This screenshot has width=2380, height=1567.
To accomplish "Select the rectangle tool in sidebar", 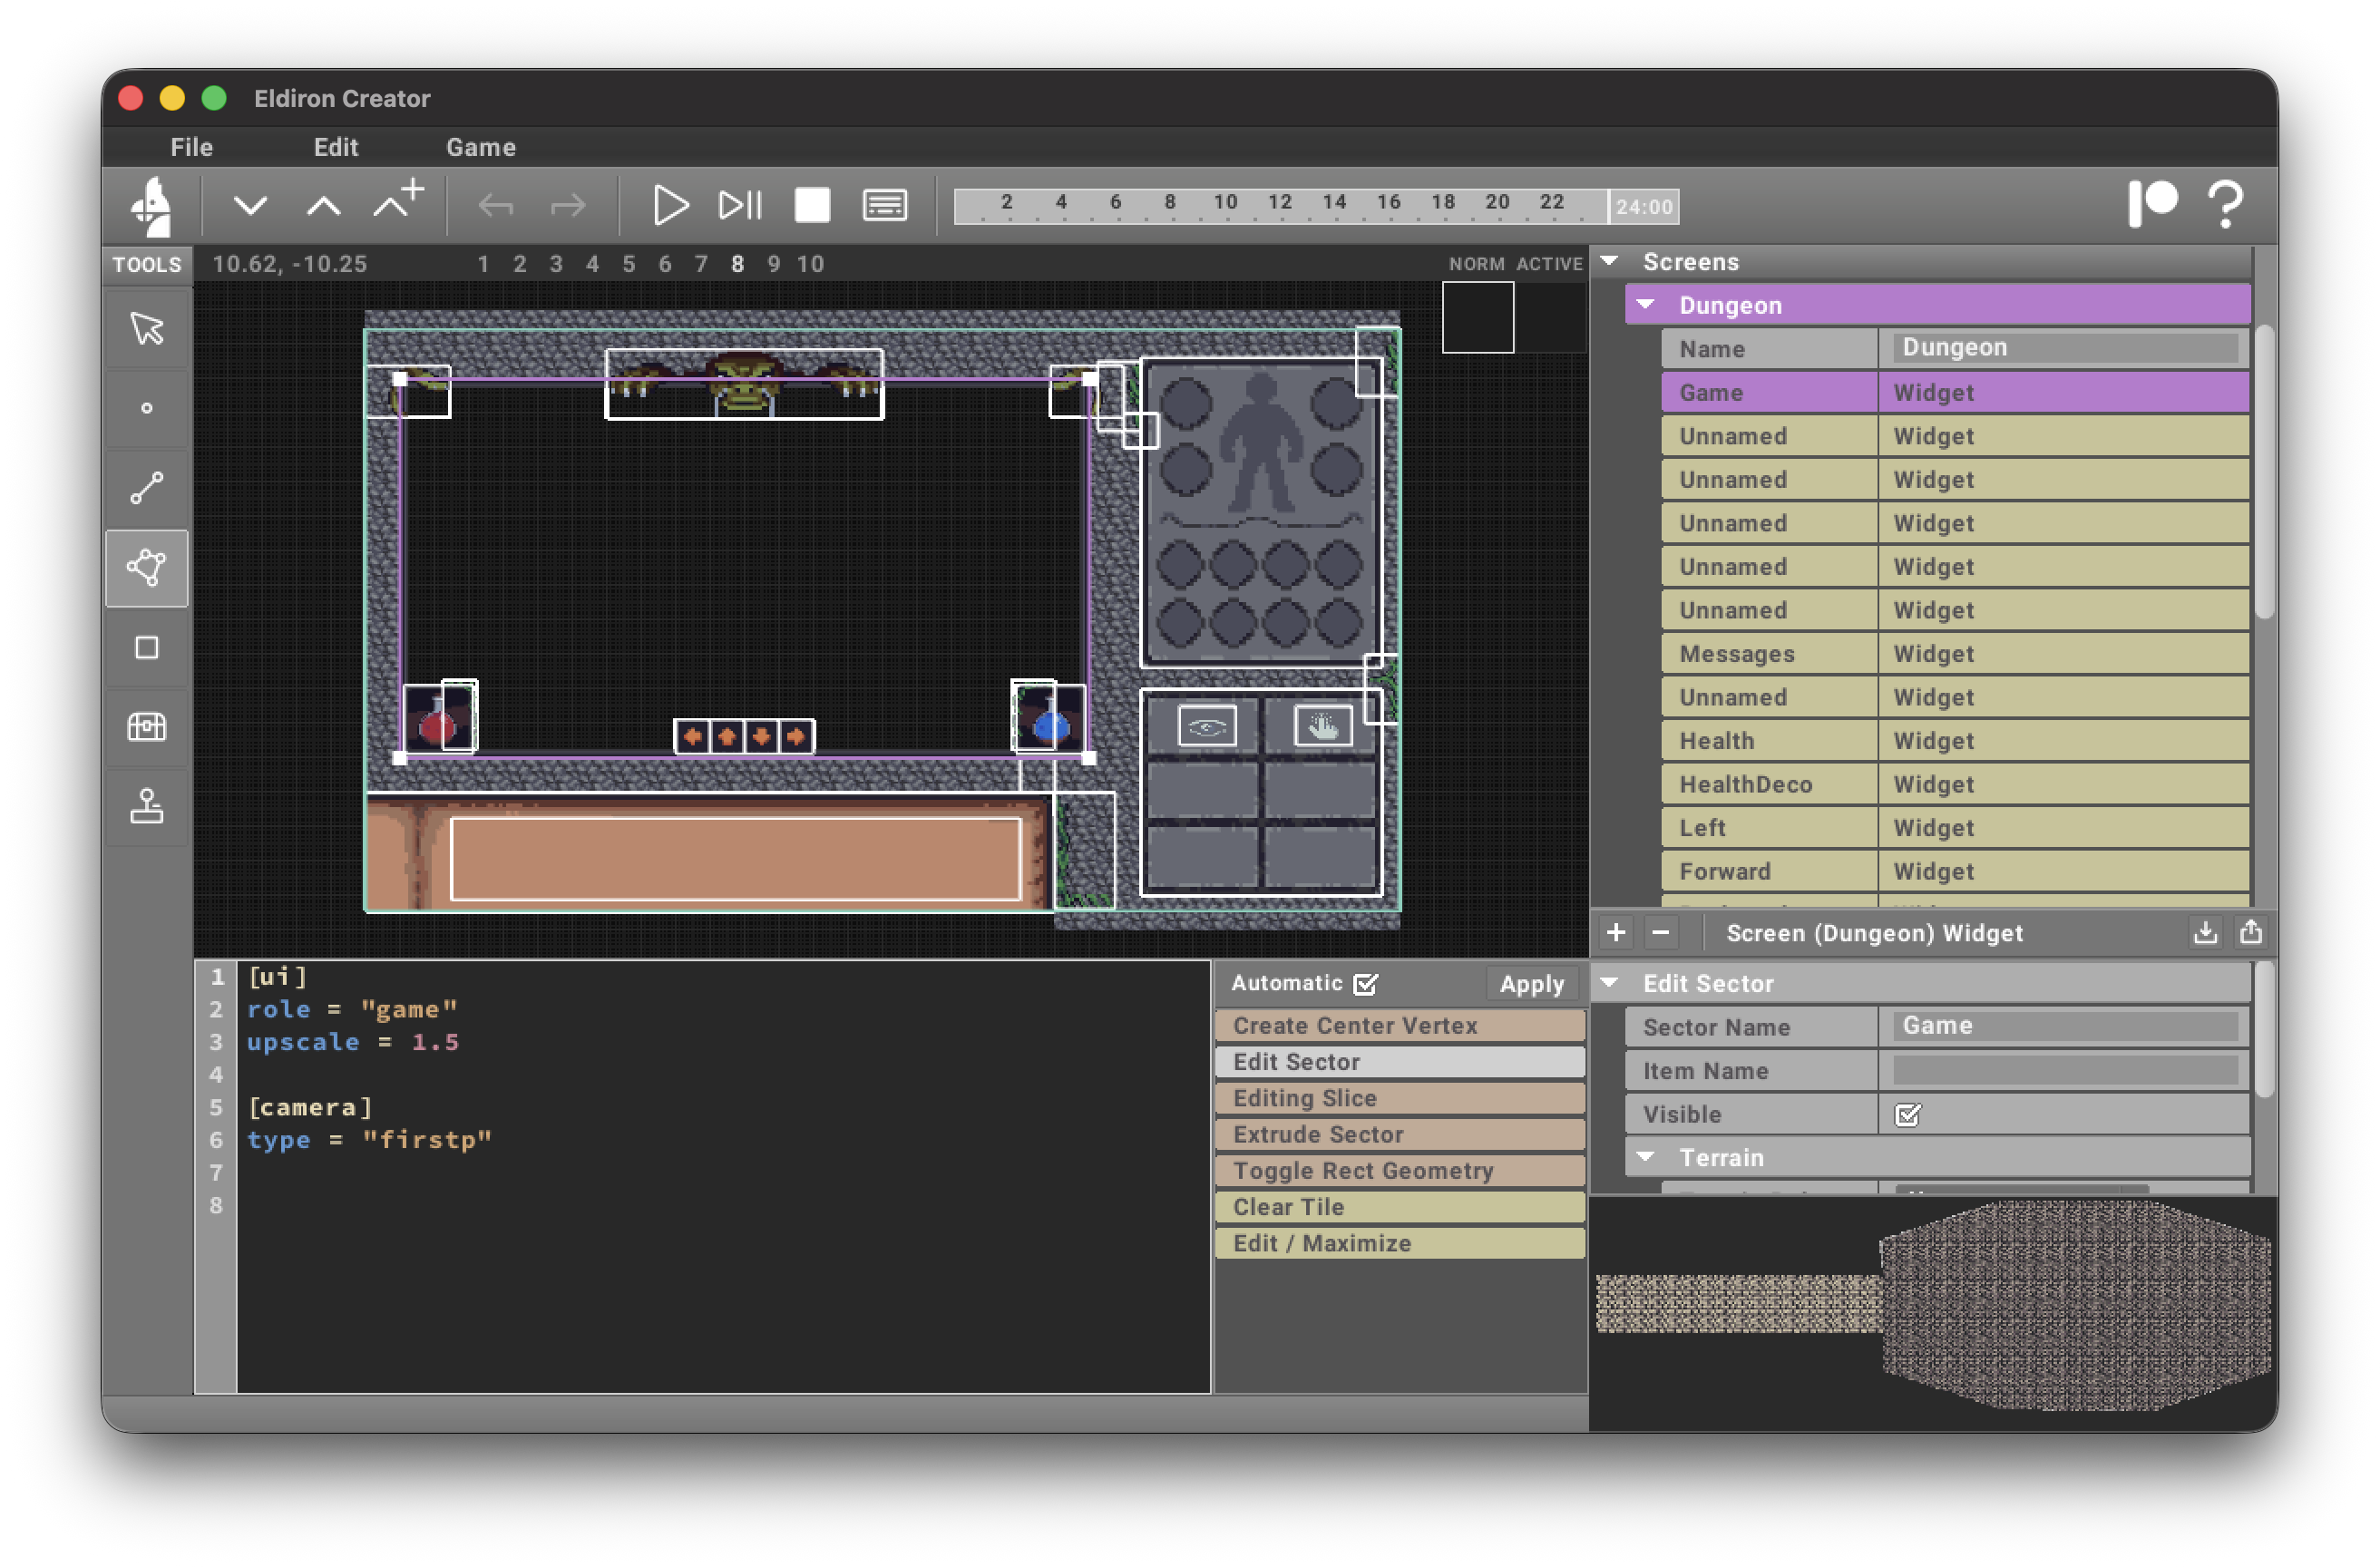I will tap(147, 648).
